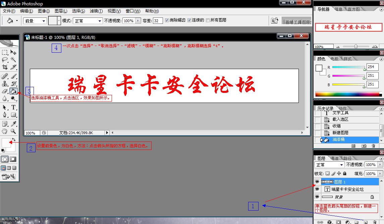This screenshot has width=384, height=224.
Task: Enable the all layers (所有图层) checkbox
Action: click(208, 20)
